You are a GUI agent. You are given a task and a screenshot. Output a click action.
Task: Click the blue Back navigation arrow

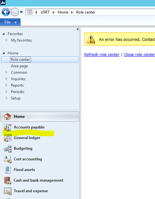coord(6,12)
